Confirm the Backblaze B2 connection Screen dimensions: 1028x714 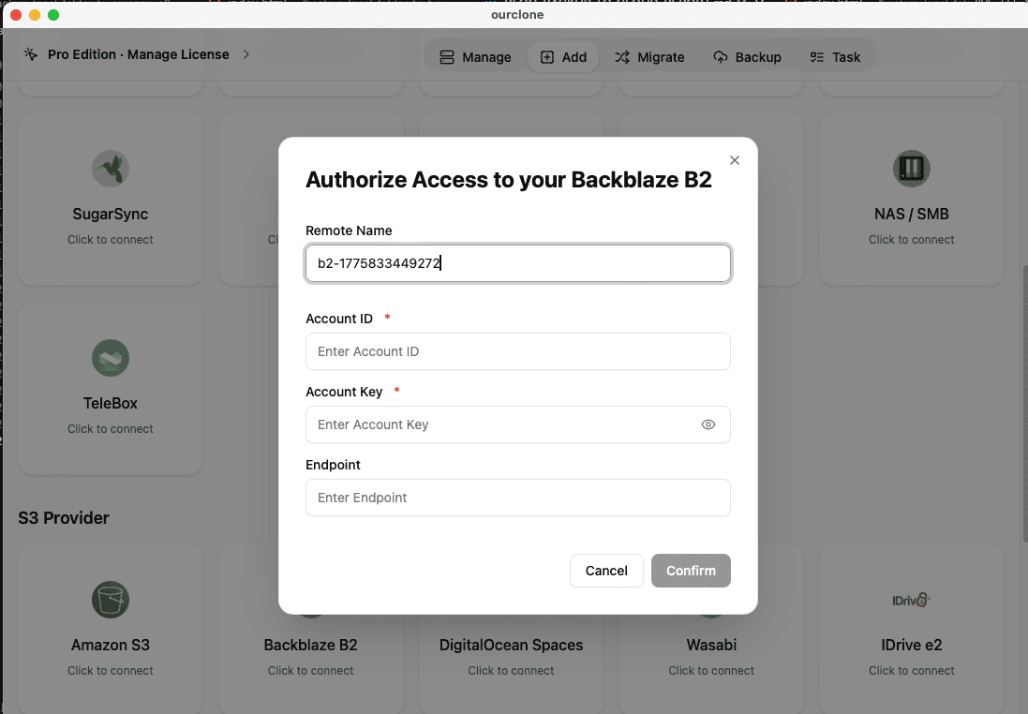point(691,571)
